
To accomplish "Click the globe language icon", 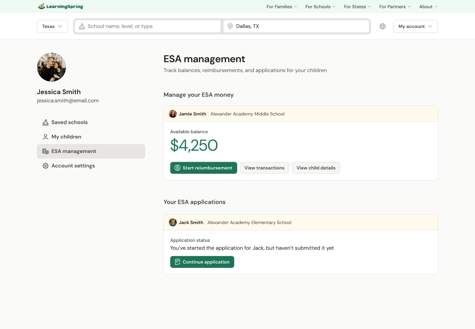I will coord(383,26).
